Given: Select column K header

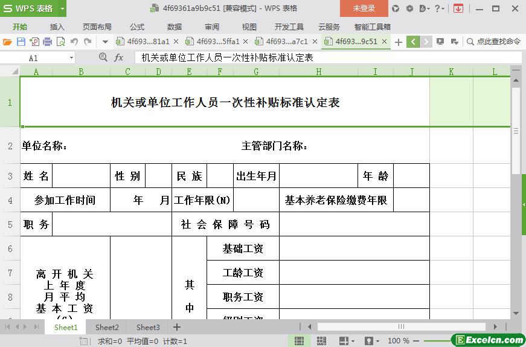Looking at the screenshot, I should point(451,71).
